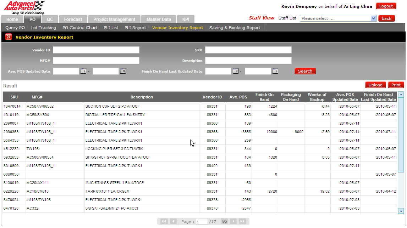Log out using the Logout button
The width and height of the screenshot is (407, 228).
pos(386,6)
